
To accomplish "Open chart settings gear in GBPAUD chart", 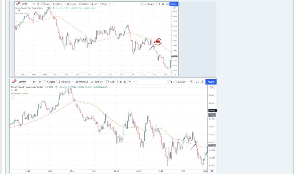I will point(192,82).
